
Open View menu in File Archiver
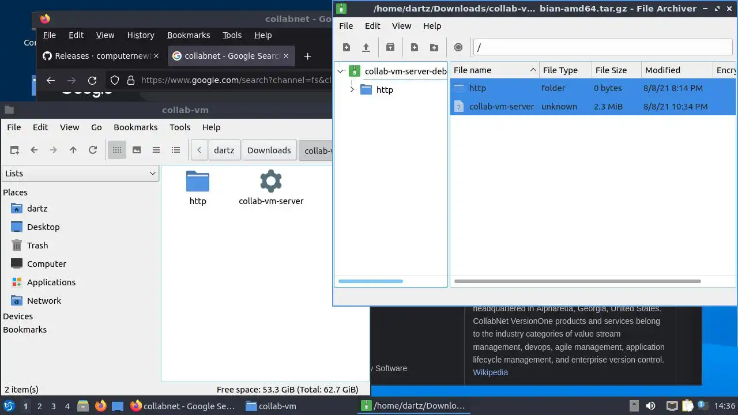(402, 25)
